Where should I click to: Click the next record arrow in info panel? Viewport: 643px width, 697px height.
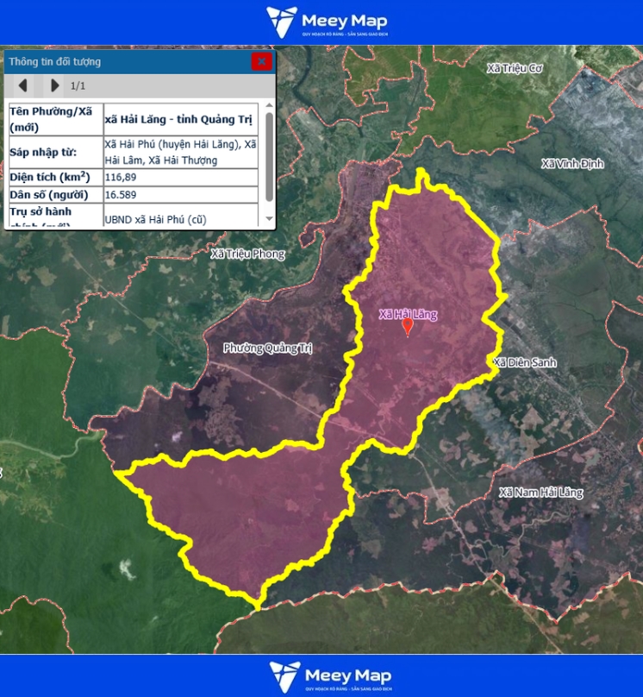click(54, 85)
